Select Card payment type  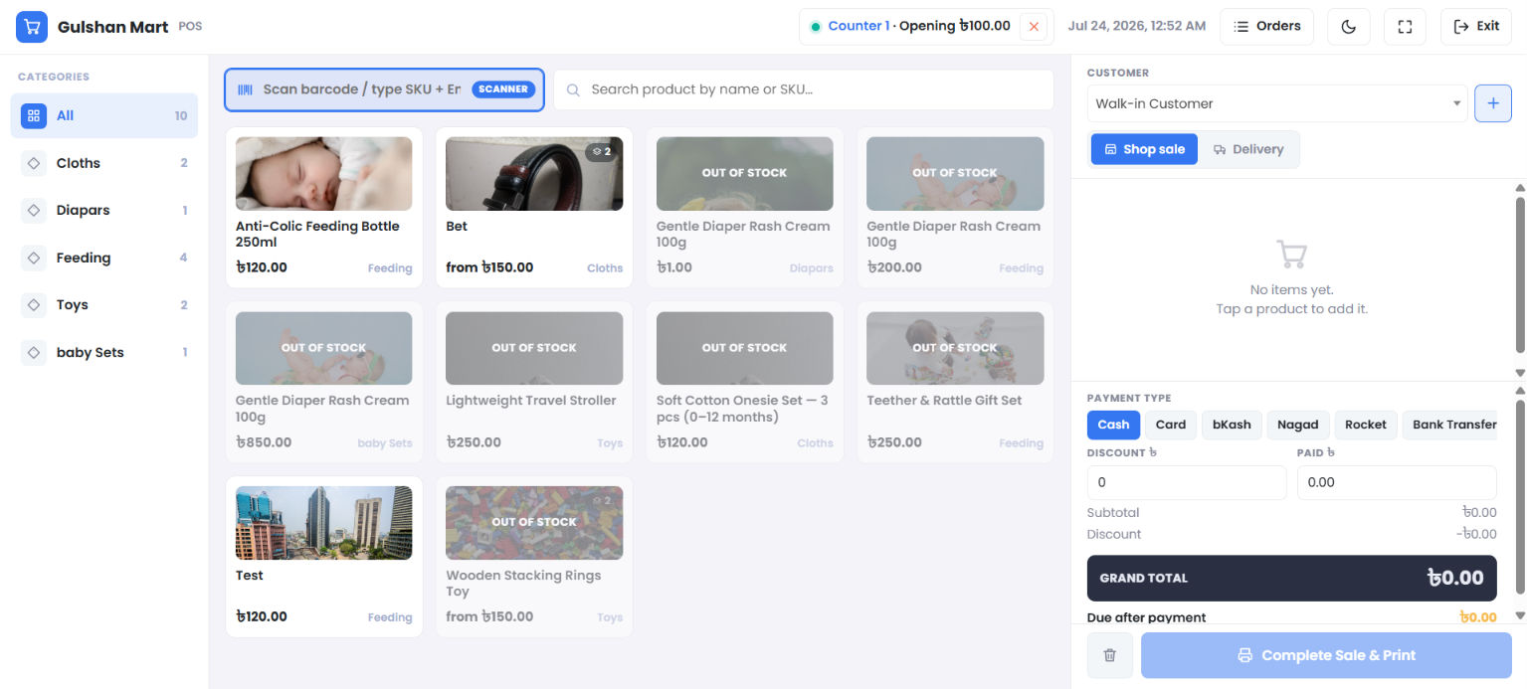(1171, 425)
